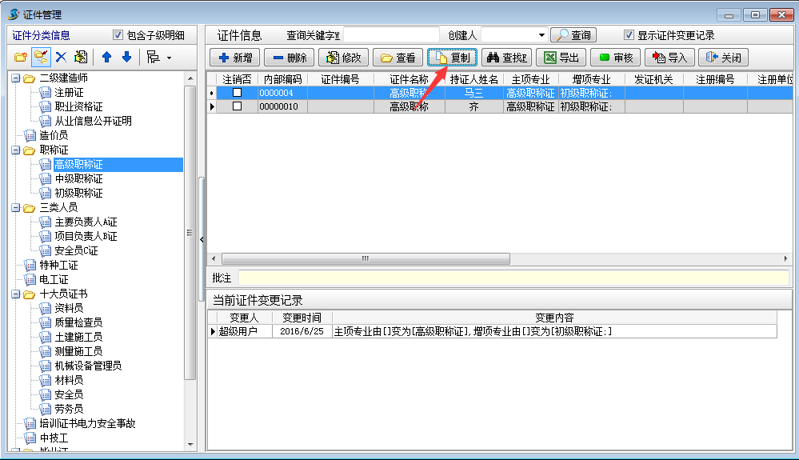Tick the 注销否 checkbox in the 0000004 row
799x460 pixels.
(x=237, y=93)
